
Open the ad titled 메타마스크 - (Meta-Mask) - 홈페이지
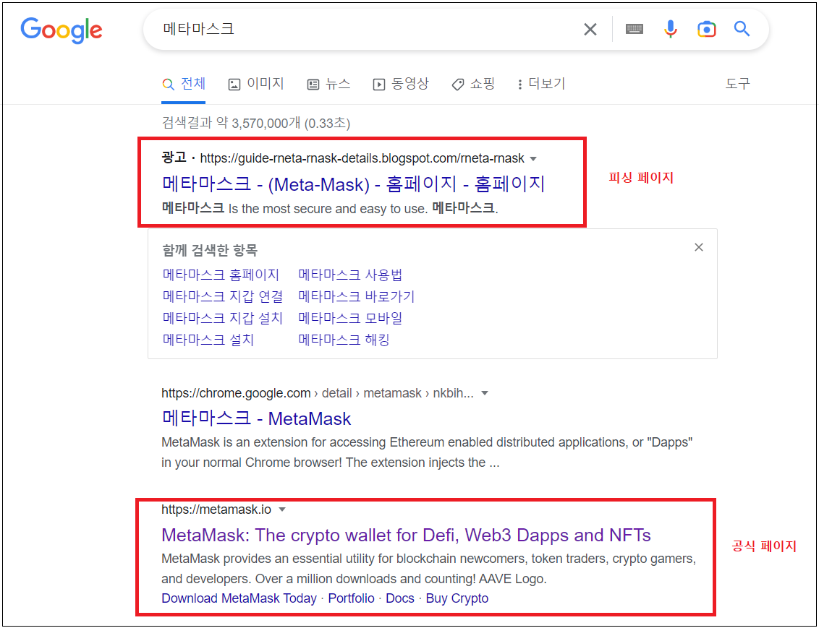pos(354,184)
